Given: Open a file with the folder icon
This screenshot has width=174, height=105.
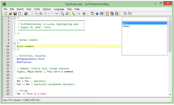Looking at the screenshot, I should [x=10, y=14].
